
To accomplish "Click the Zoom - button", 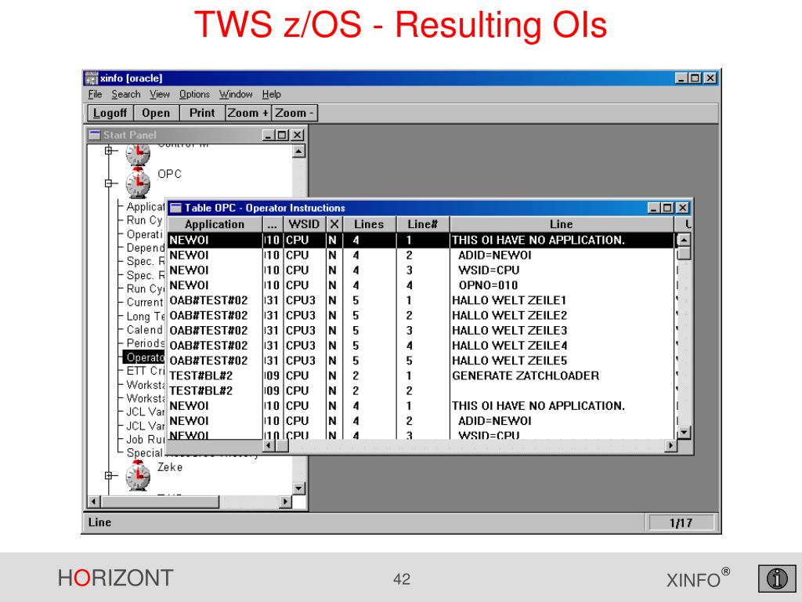I will [294, 113].
